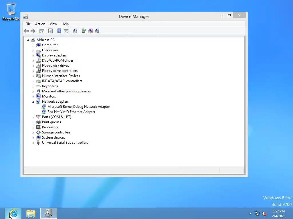Close the Device Manager window
293x219 pixels.
[239, 15]
